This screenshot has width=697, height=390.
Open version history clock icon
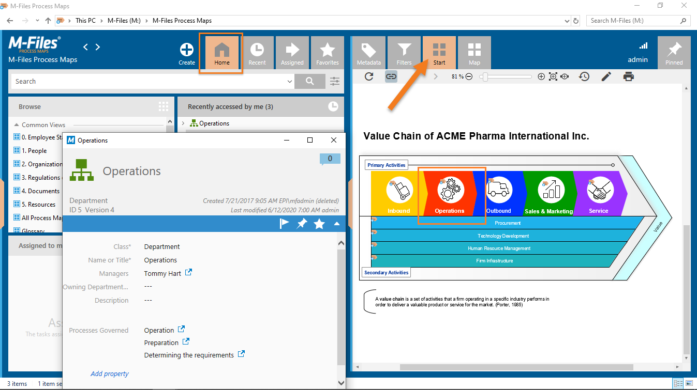(x=584, y=76)
